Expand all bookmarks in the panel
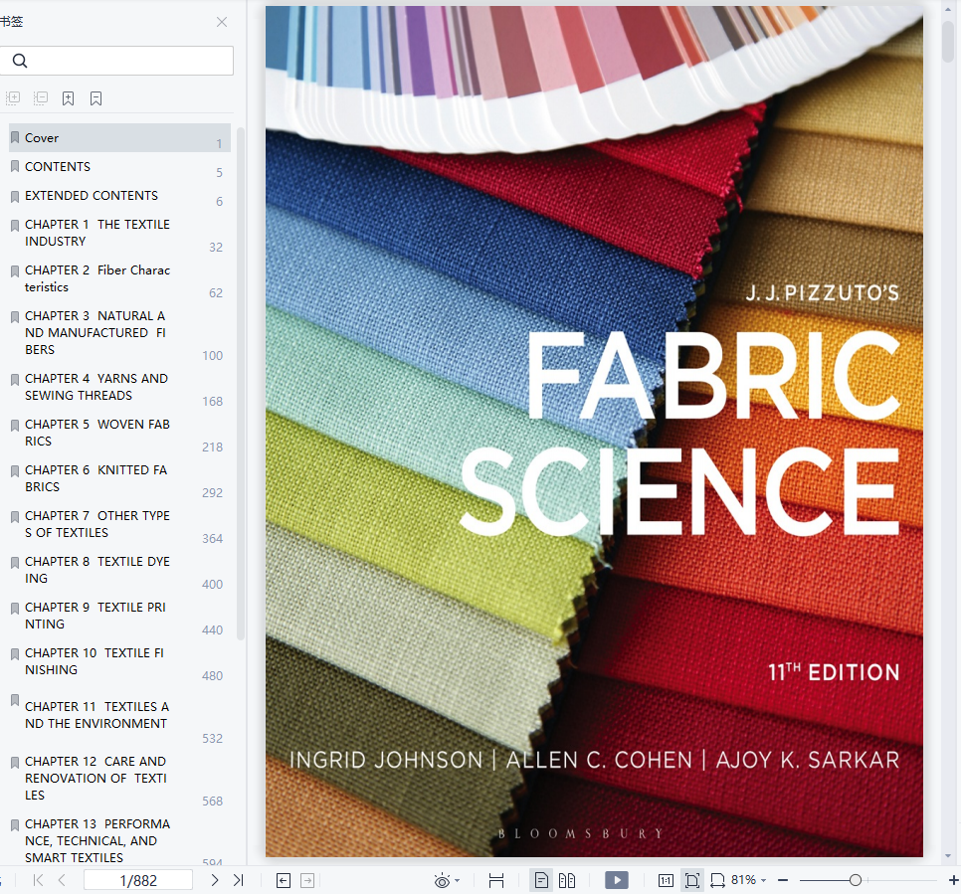This screenshot has width=961, height=894. click(x=13, y=98)
